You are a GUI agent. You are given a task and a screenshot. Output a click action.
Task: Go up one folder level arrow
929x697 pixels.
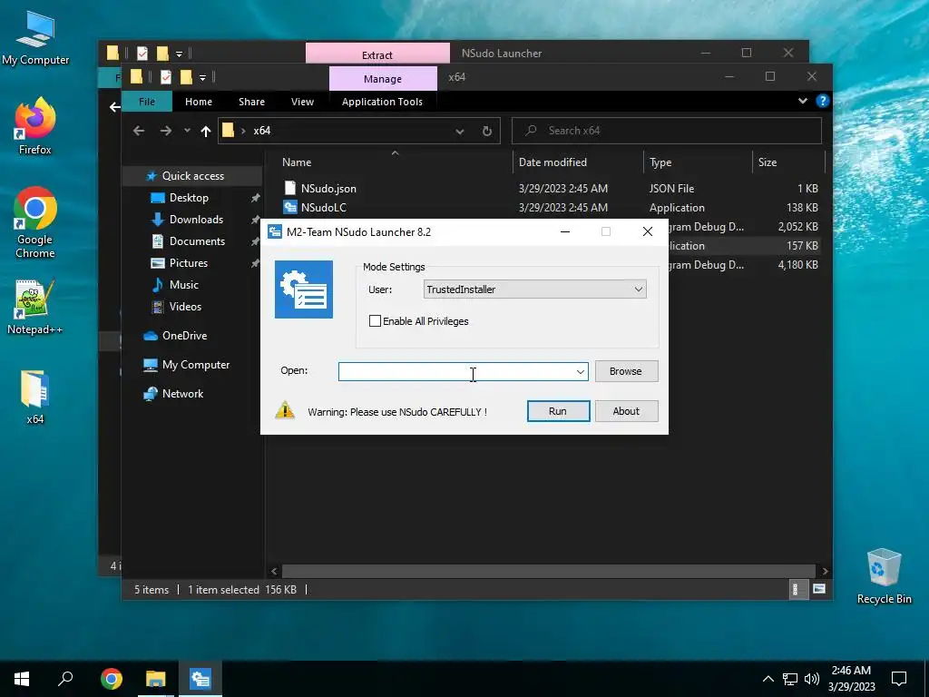click(x=205, y=131)
